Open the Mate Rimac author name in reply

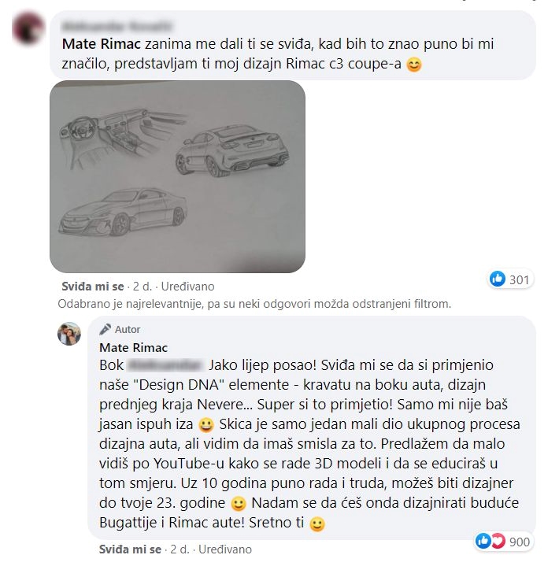[x=133, y=347]
